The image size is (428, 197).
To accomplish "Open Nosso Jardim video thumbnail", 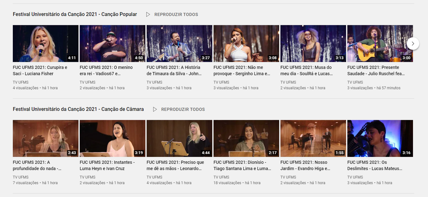I will point(313,138).
